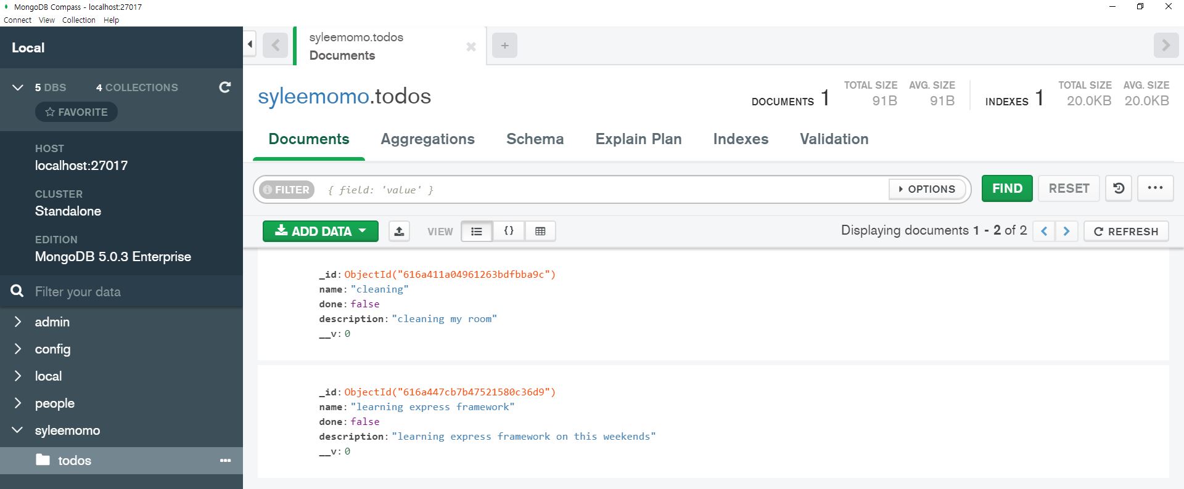This screenshot has height=489, width=1184.
Task: Open the View menu
Action: tap(47, 20)
